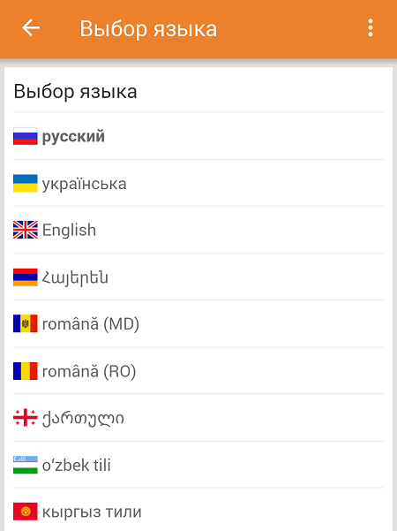This screenshot has height=531, width=397.
Task: Pick o'zbek tili from list
Action: point(198,465)
